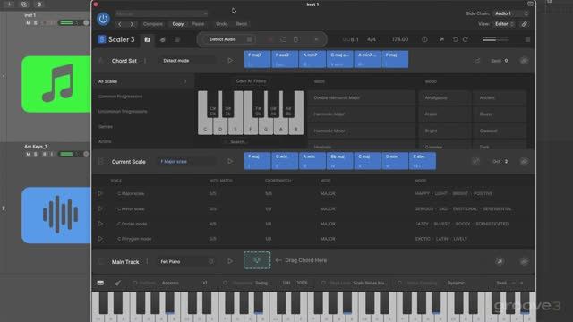This screenshot has width=573, height=322.
Task: Click the link icon next to View
Action: [x=525, y=24]
